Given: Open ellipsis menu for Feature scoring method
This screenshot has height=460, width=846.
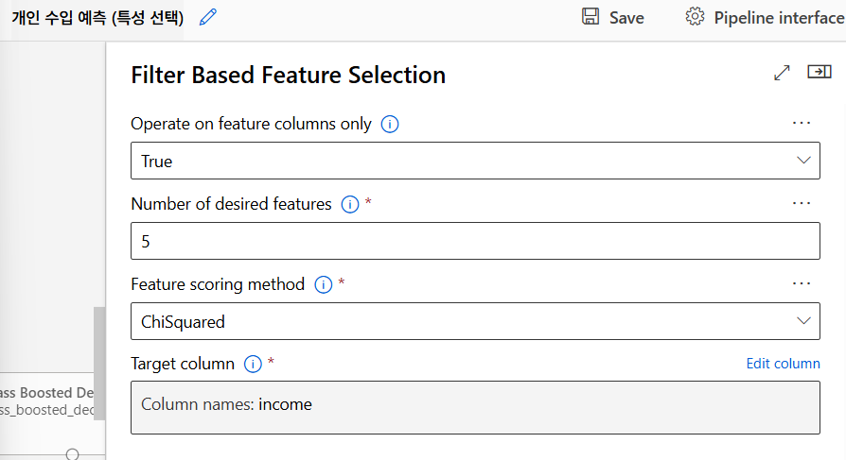Looking at the screenshot, I should 802,283.
